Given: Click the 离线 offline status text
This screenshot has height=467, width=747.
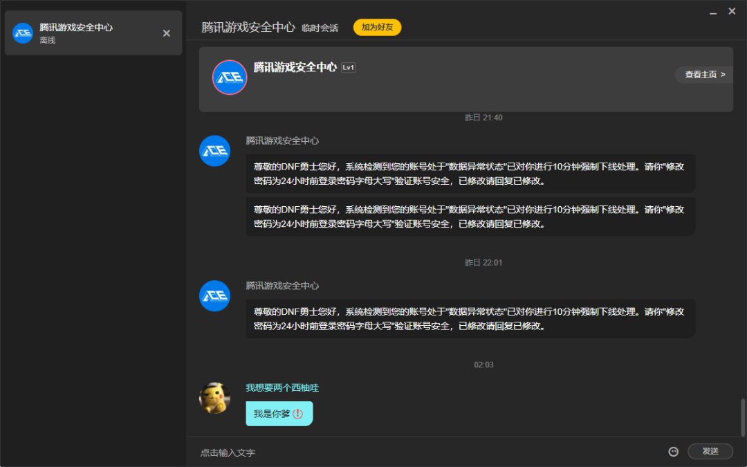Looking at the screenshot, I should 47,41.
